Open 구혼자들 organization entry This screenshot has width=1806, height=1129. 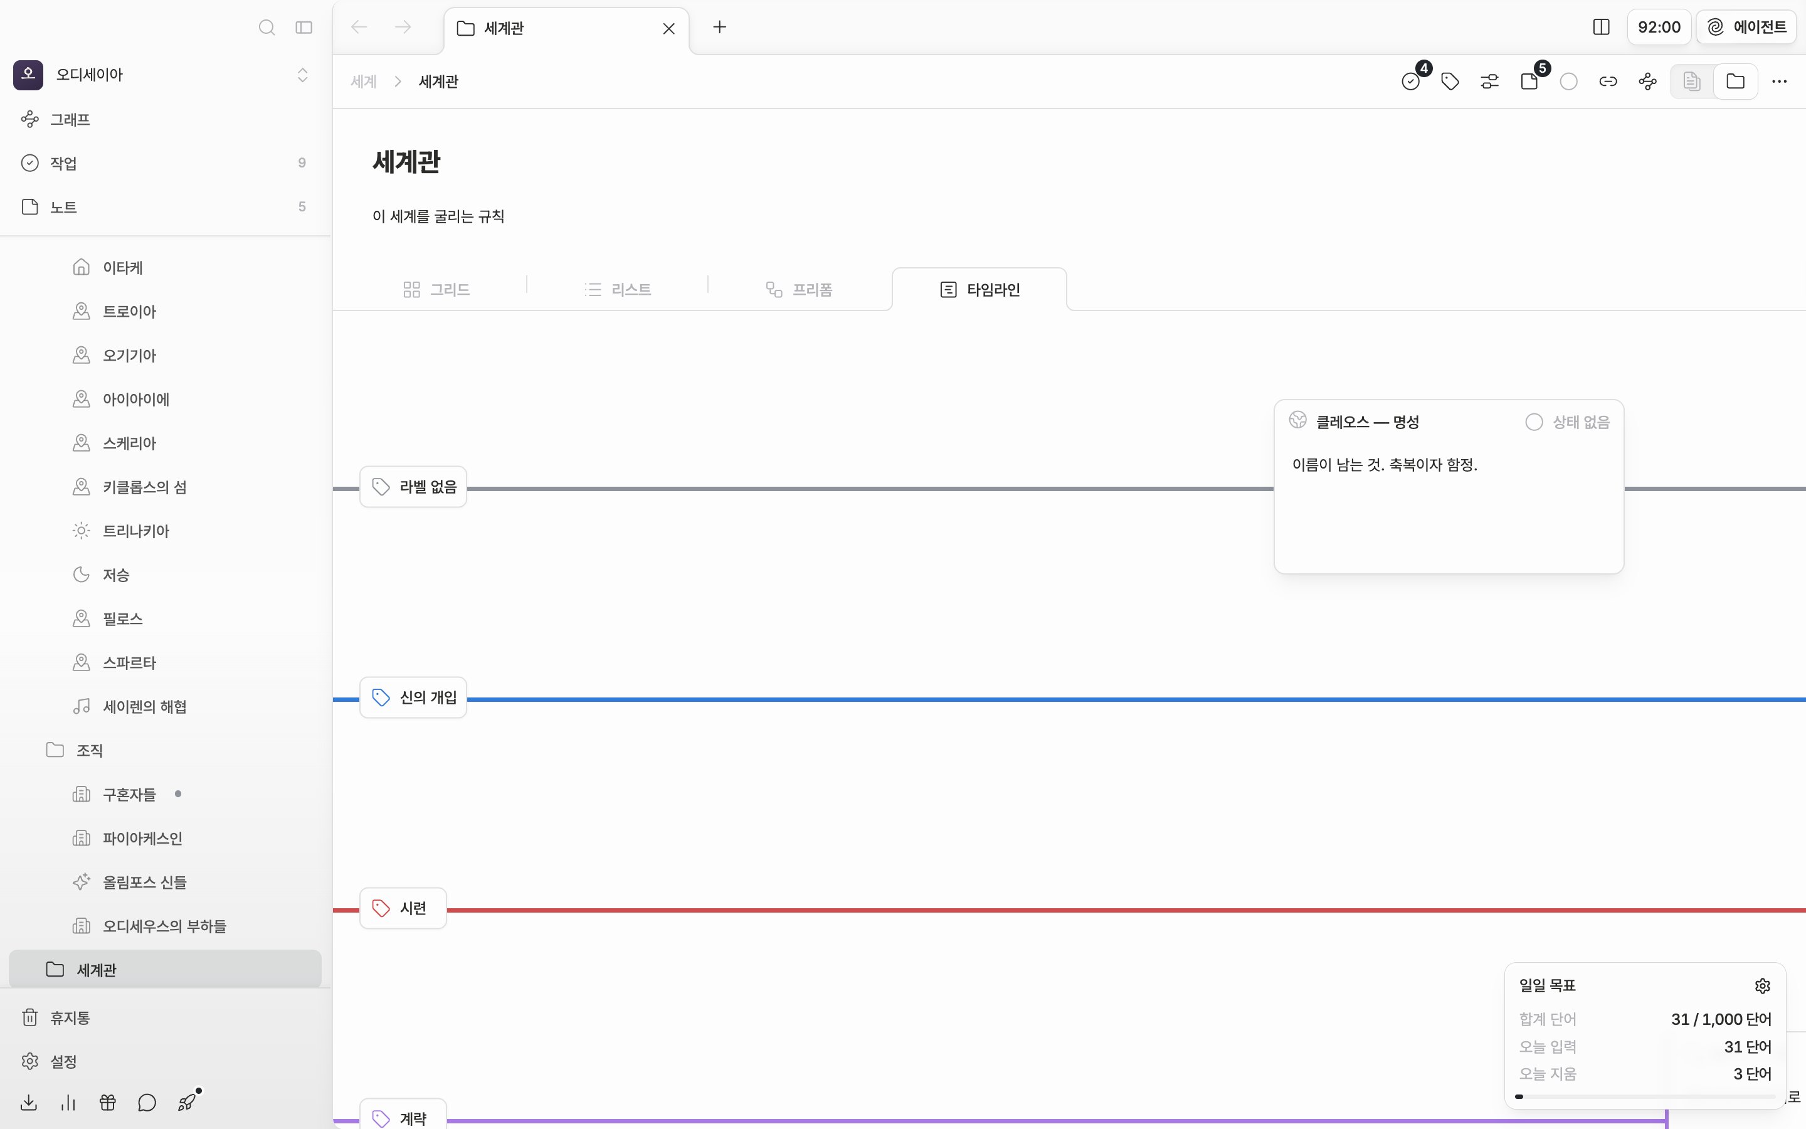click(165, 795)
